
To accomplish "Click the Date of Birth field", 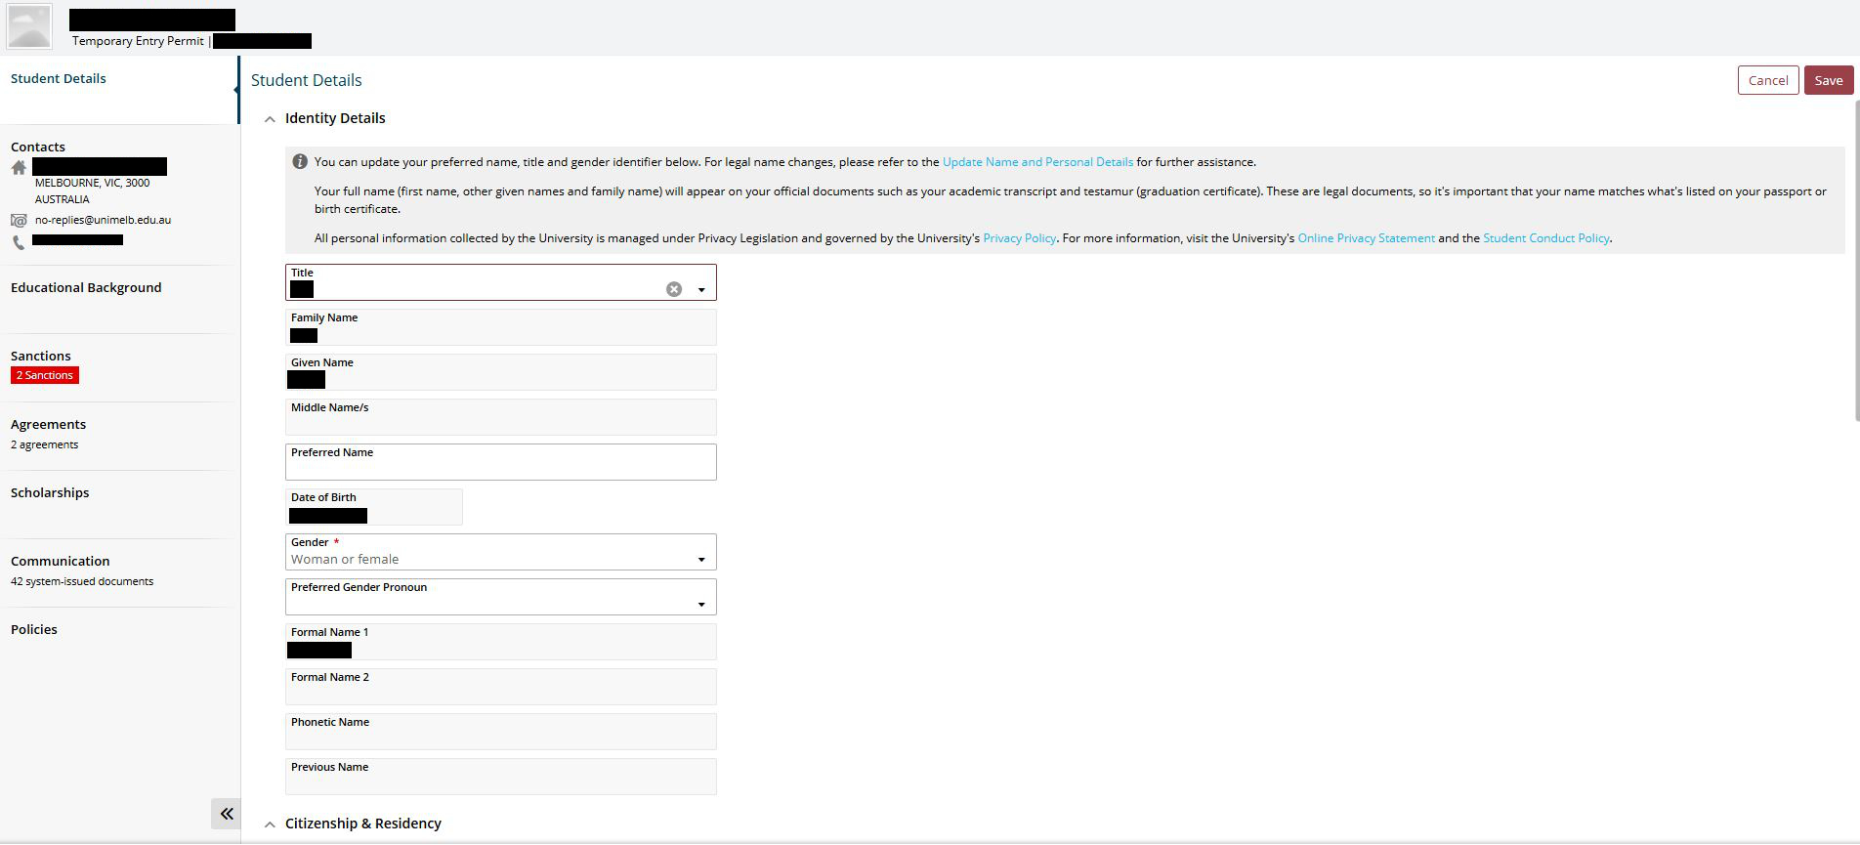I will coord(373,507).
